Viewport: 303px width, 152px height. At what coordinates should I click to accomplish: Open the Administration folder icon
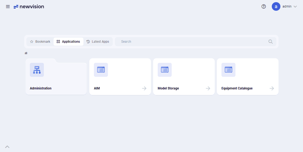[37, 70]
